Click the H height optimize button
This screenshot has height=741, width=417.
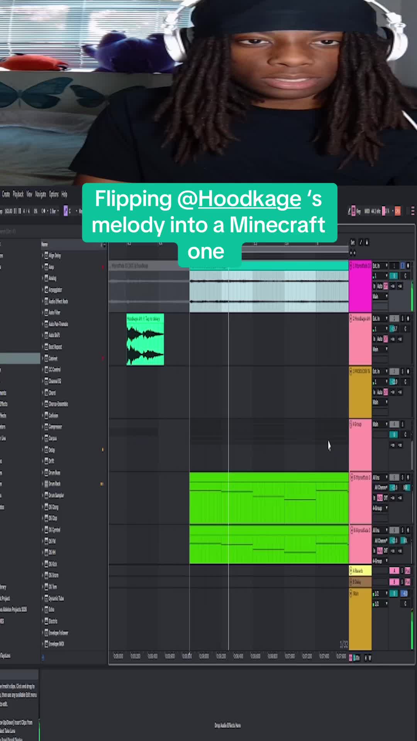click(365, 658)
